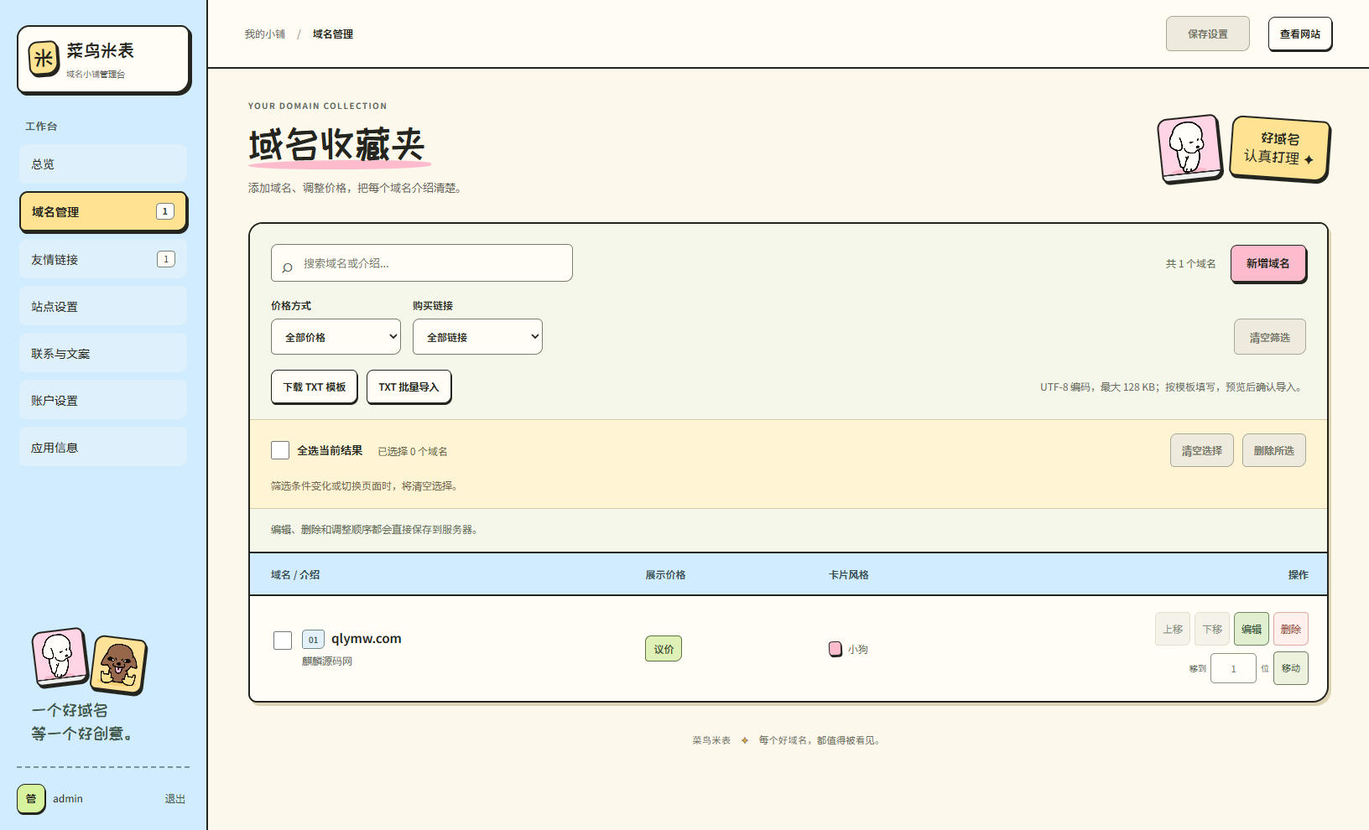
Task: Click the 删除所选 button
Action: 1274,450
